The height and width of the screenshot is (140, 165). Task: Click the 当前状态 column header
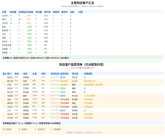click(64, 74)
